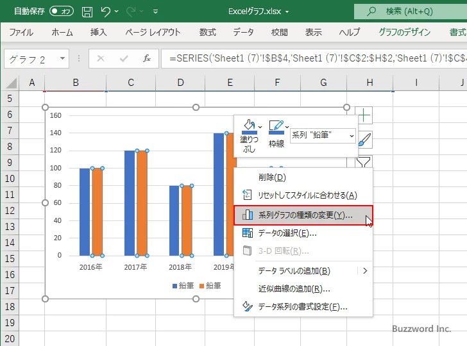This screenshot has width=467, height=346.
Task: Click the blue bar for 2016年
Action: click(x=85, y=212)
